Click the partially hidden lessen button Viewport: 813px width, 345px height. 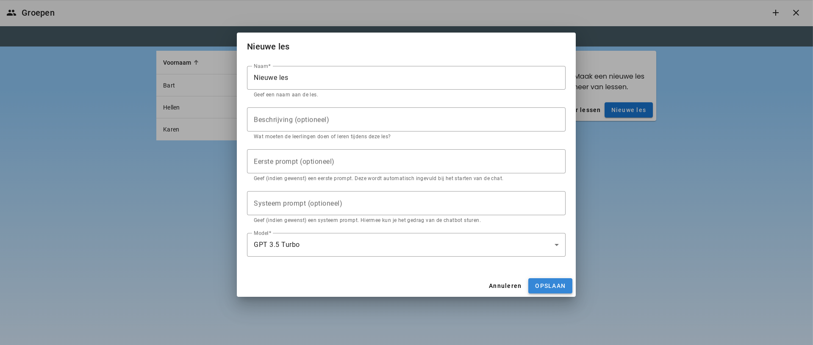589,110
